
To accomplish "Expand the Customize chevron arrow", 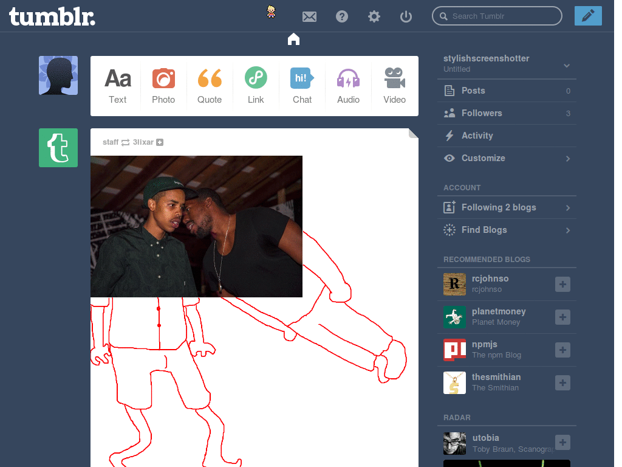I will (x=568, y=159).
